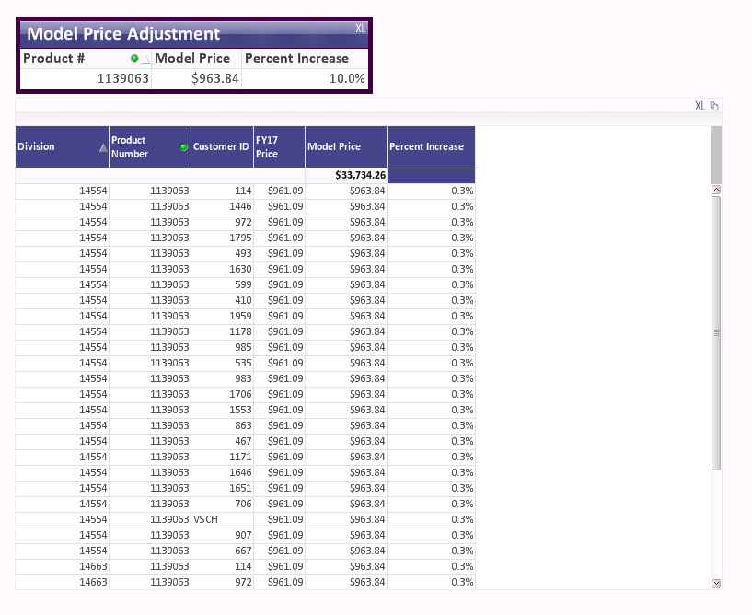The height and width of the screenshot is (615, 752).
Task: Click the copy-to-clipboard icon above the main table
Action: [x=714, y=106]
